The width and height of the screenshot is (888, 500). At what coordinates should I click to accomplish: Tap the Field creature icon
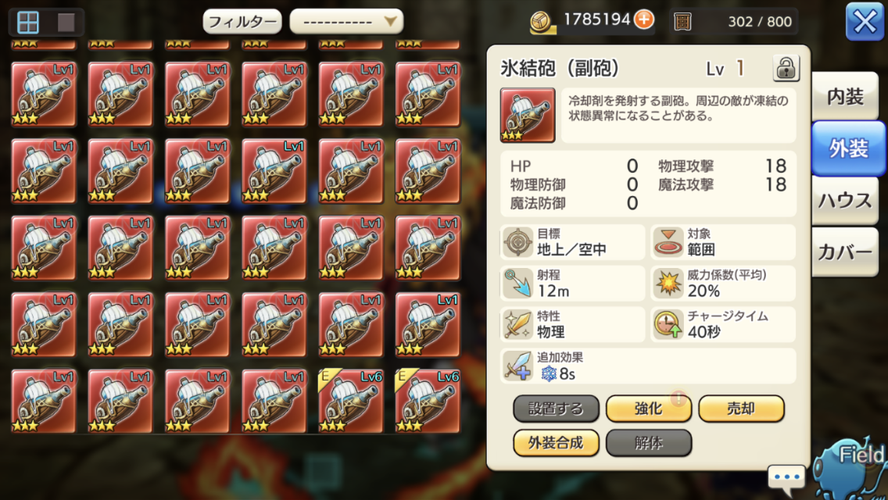[850, 469]
